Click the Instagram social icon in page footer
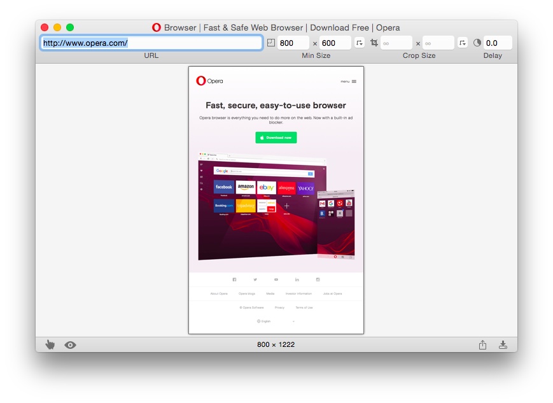This screenshot has height=403, width=553. (x=318, y=279)
